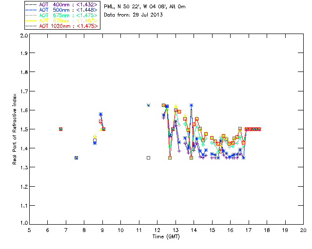Click the 16 tick label on time axis
The image size is (312, 249).
coord(231,230)
